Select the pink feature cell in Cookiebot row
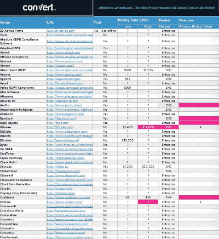Image resolution: width=219 pixels, height=239 pixels. pos(199,197)
